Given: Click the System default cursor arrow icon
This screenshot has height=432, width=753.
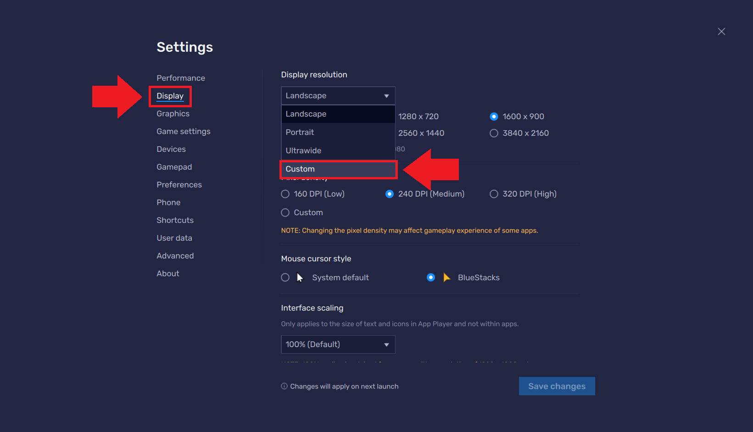Looking at the screenshot, I should pyautogui.click(x=300, y=277).
